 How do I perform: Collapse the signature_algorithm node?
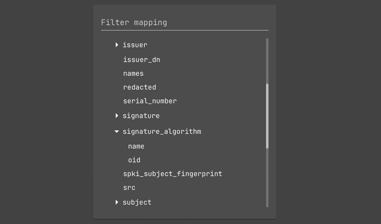[117, 132]
